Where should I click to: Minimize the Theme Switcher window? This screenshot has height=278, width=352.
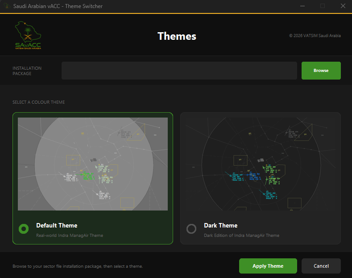tap(302, 6)
